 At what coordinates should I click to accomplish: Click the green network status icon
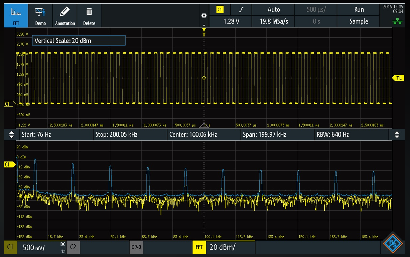(x=397, y=22)
